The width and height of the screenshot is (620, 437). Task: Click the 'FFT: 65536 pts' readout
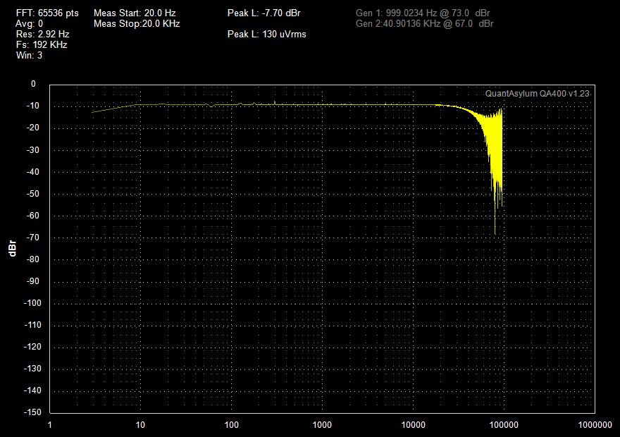pos(47,13)
